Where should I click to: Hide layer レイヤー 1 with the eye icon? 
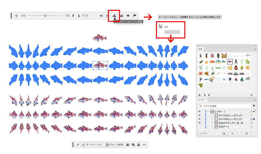[x=199, y=112]
